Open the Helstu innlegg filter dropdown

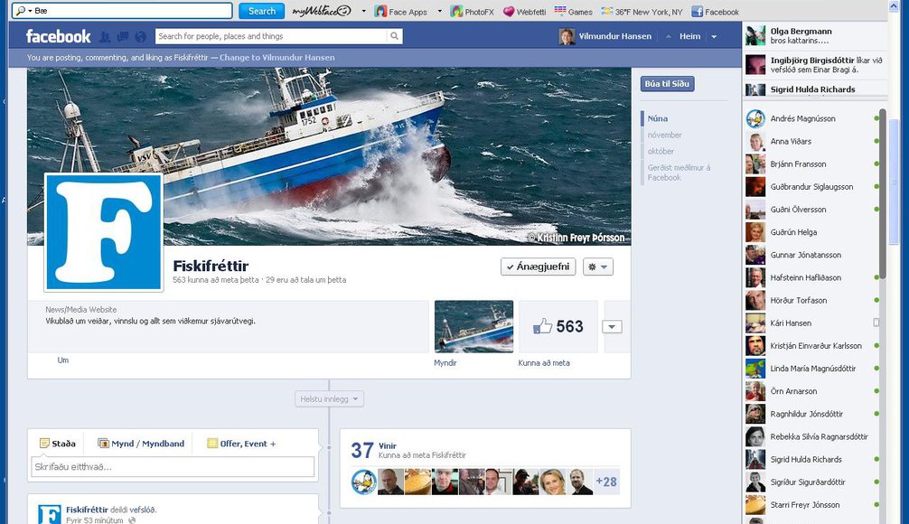coord(329,398)
